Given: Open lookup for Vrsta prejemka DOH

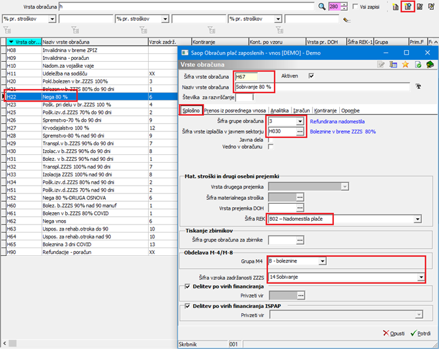Looking at the screenshot, I should (300, 208).
